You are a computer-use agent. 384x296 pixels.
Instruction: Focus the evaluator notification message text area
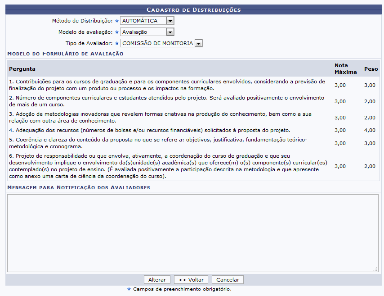click(x=192, y=232)
